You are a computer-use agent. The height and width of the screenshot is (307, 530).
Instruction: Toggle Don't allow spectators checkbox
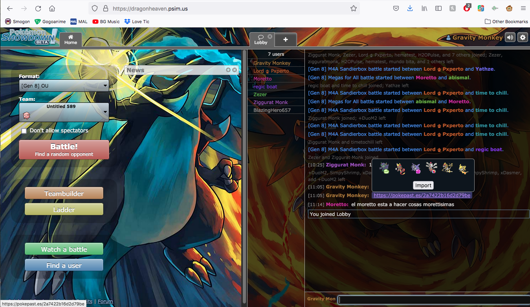(24, 131)
